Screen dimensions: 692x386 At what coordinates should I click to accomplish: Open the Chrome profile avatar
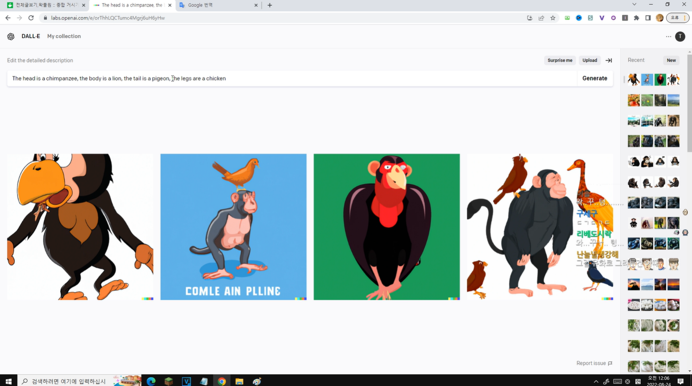click(x=660, y=18)
